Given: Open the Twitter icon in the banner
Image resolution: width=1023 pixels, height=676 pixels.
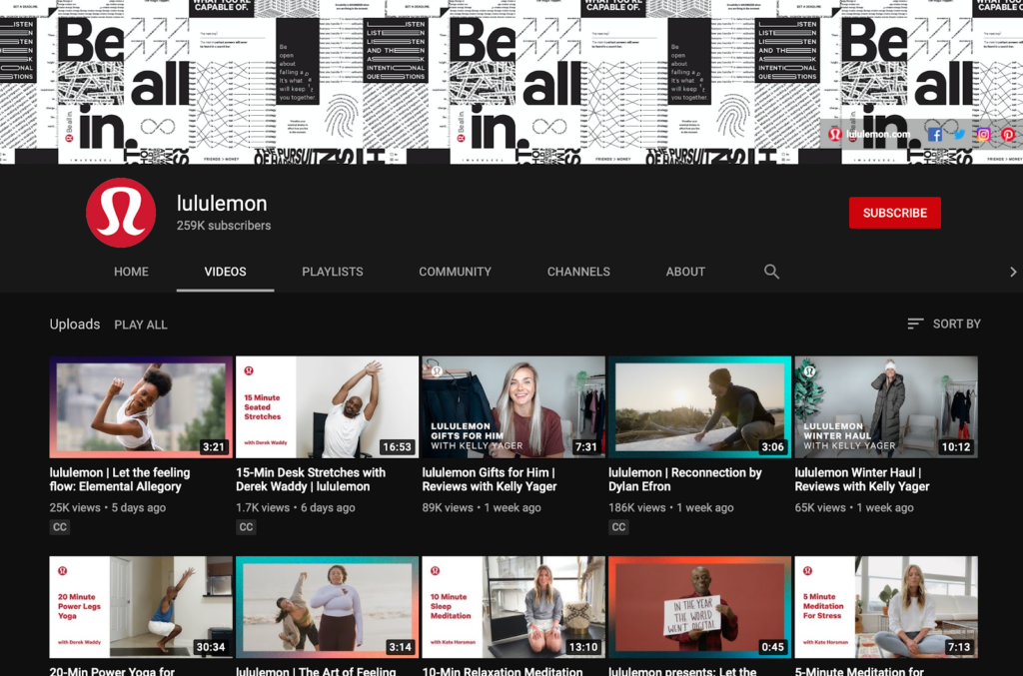Looking at the screenshot, I should pyautogui.click(x=959, y=134).
